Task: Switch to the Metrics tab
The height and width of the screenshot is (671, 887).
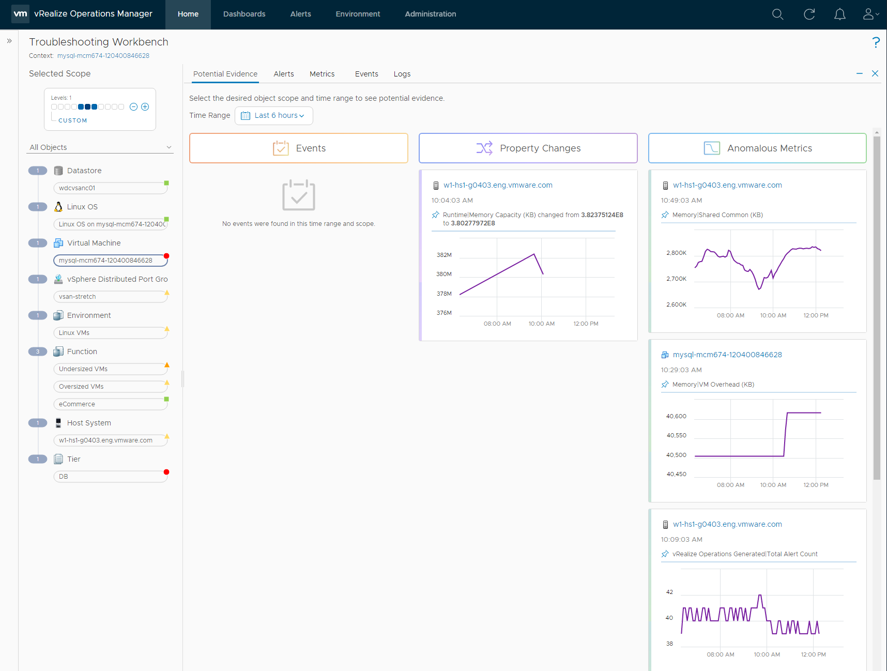Action: [322, 74]
